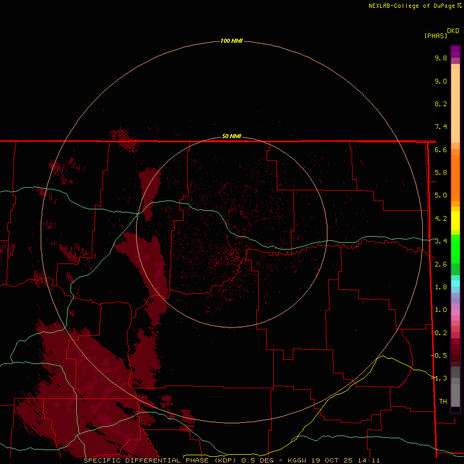
Task: Click the 100 NMI range ring label
Action: click(231, 41)
